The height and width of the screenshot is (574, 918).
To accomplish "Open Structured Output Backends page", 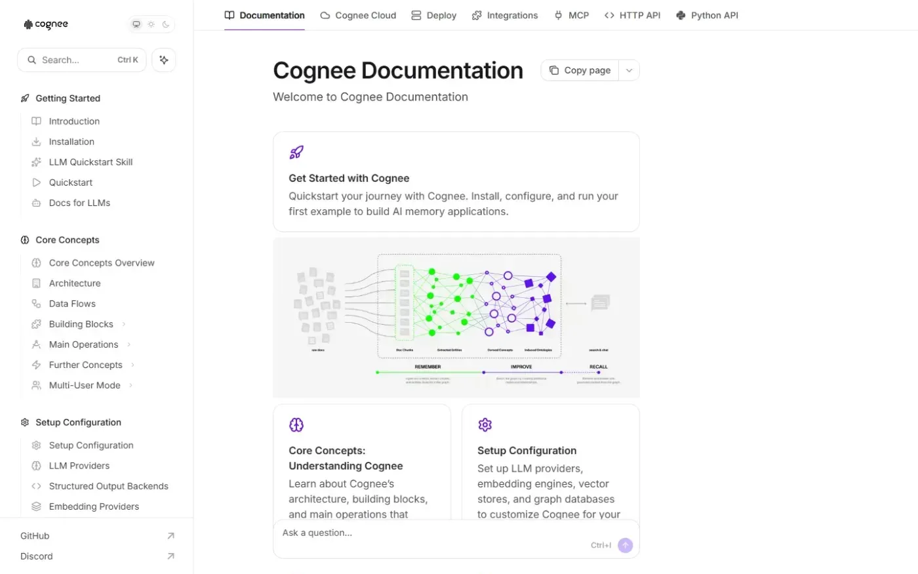I will pos(108,486).
